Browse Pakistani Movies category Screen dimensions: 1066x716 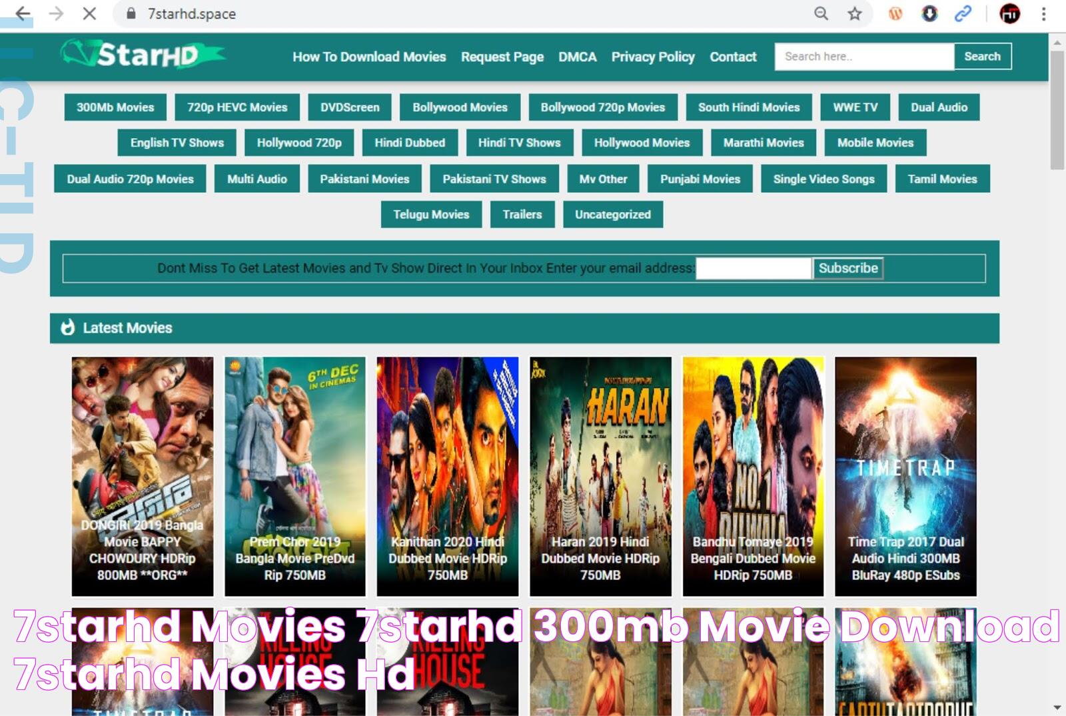364,179
